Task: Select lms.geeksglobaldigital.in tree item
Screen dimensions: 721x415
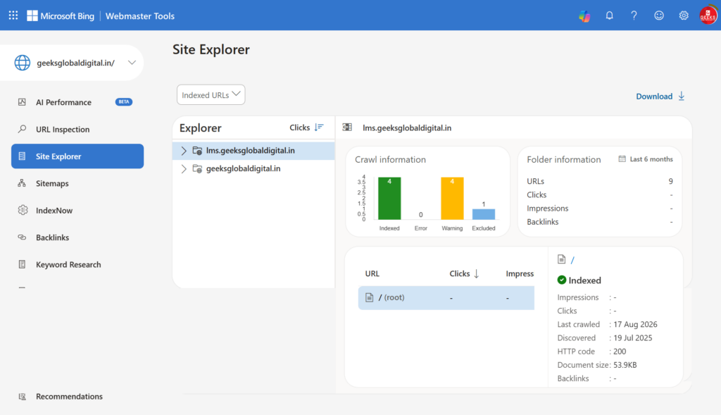Action: pyautogui.click(x=253, y=151)
